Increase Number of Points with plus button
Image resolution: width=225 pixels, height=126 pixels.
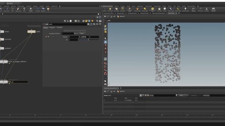75,34
